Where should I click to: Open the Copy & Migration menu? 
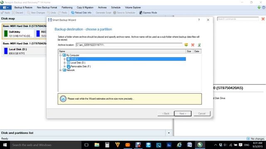pos(85,7)
